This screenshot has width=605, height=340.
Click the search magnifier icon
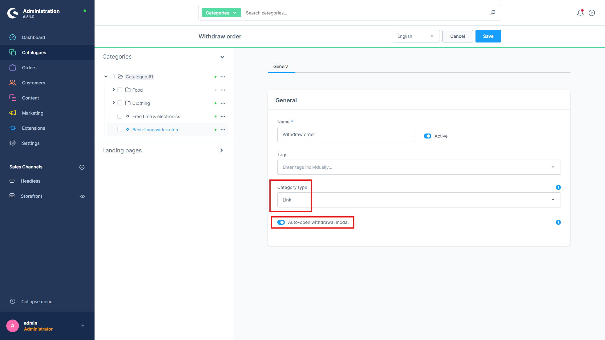click(493, 13)
